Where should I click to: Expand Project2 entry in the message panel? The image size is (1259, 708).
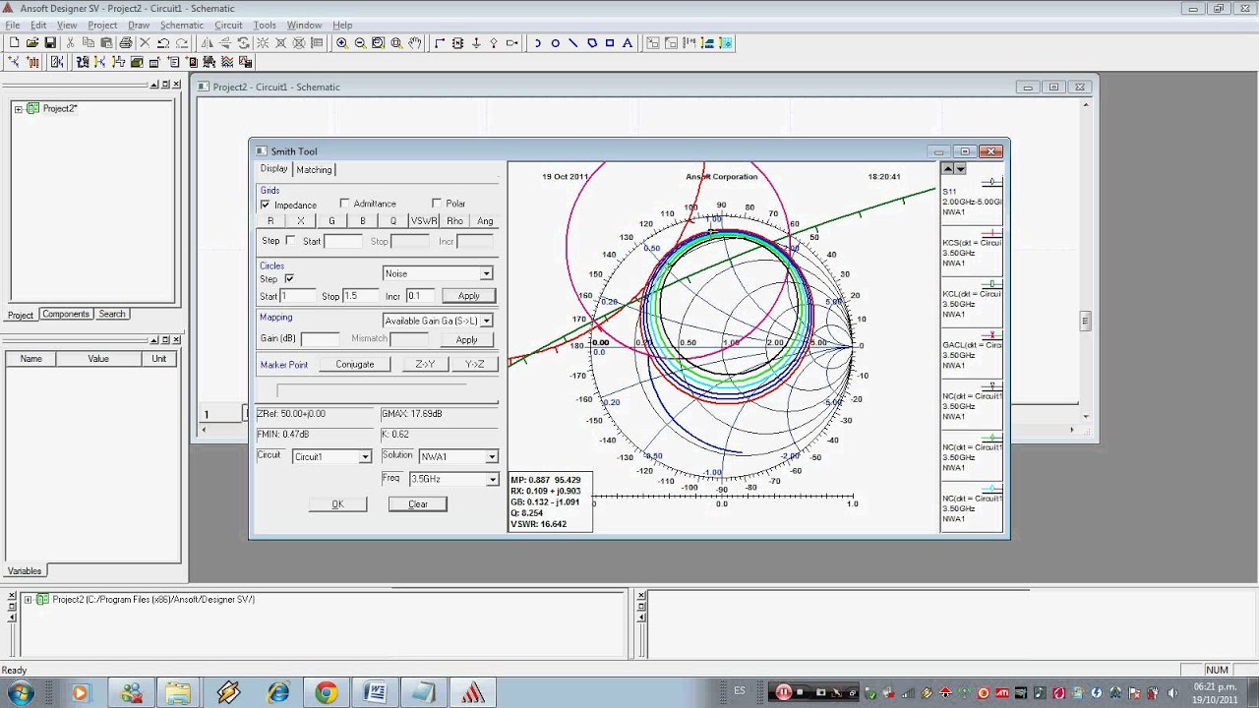[x=28, y=600]
